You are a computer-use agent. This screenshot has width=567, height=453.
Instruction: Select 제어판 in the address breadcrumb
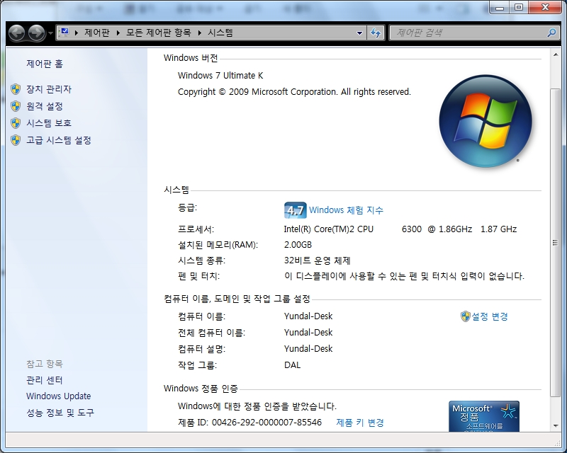click(x=97, y=33)
